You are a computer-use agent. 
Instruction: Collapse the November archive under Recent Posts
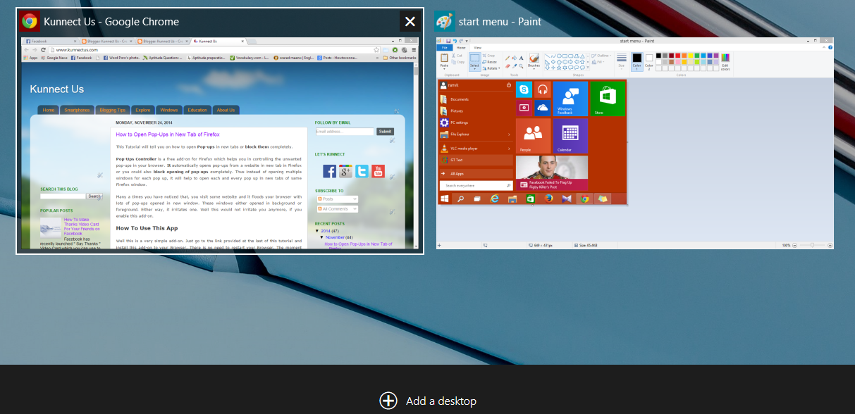(x=322, y=237)
